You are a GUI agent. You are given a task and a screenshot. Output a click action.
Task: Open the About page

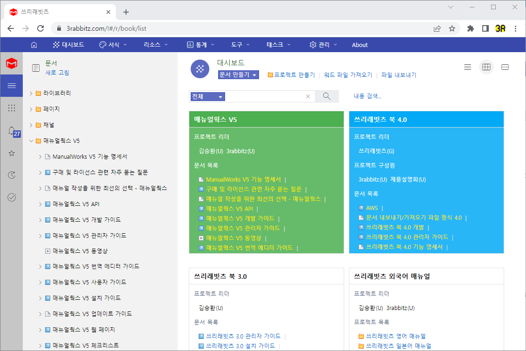click(x=360, y=45)
